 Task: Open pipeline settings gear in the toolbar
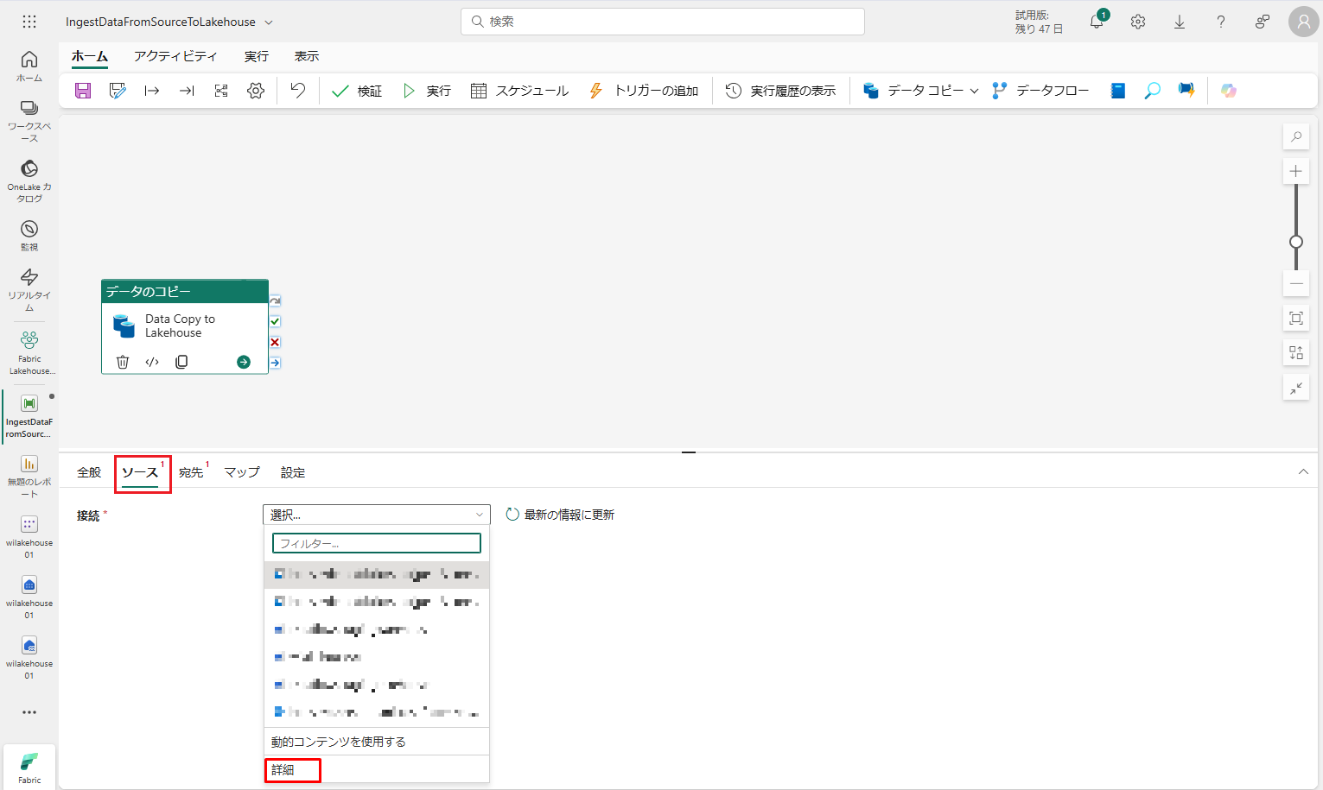[x=256, y=91]
